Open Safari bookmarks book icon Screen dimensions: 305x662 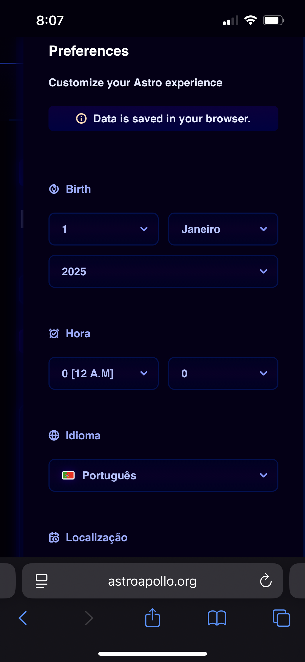click(217, 618)
